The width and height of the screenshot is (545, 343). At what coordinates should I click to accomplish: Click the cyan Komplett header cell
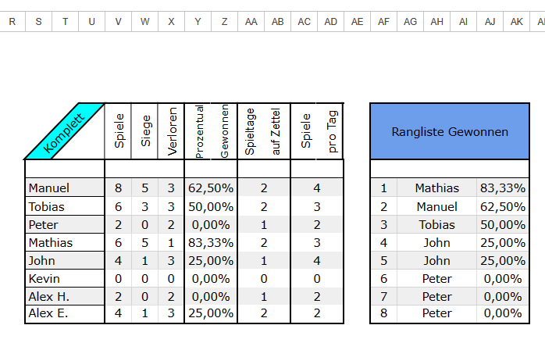[x=65, y=131]
